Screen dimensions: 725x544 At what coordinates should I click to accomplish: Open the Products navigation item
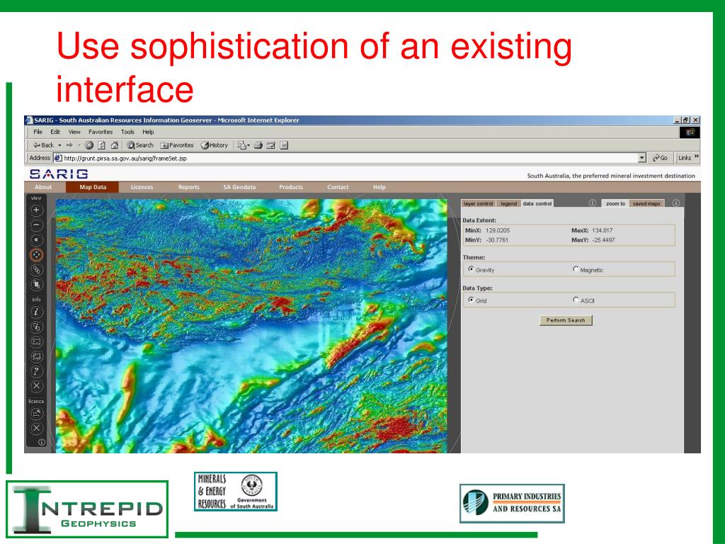(x=291, y=187)
